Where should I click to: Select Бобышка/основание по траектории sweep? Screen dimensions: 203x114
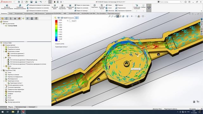pos(38,5)
